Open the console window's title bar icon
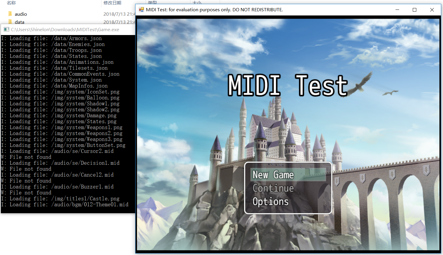Screen dimensions: 443x255 (6, 29)
